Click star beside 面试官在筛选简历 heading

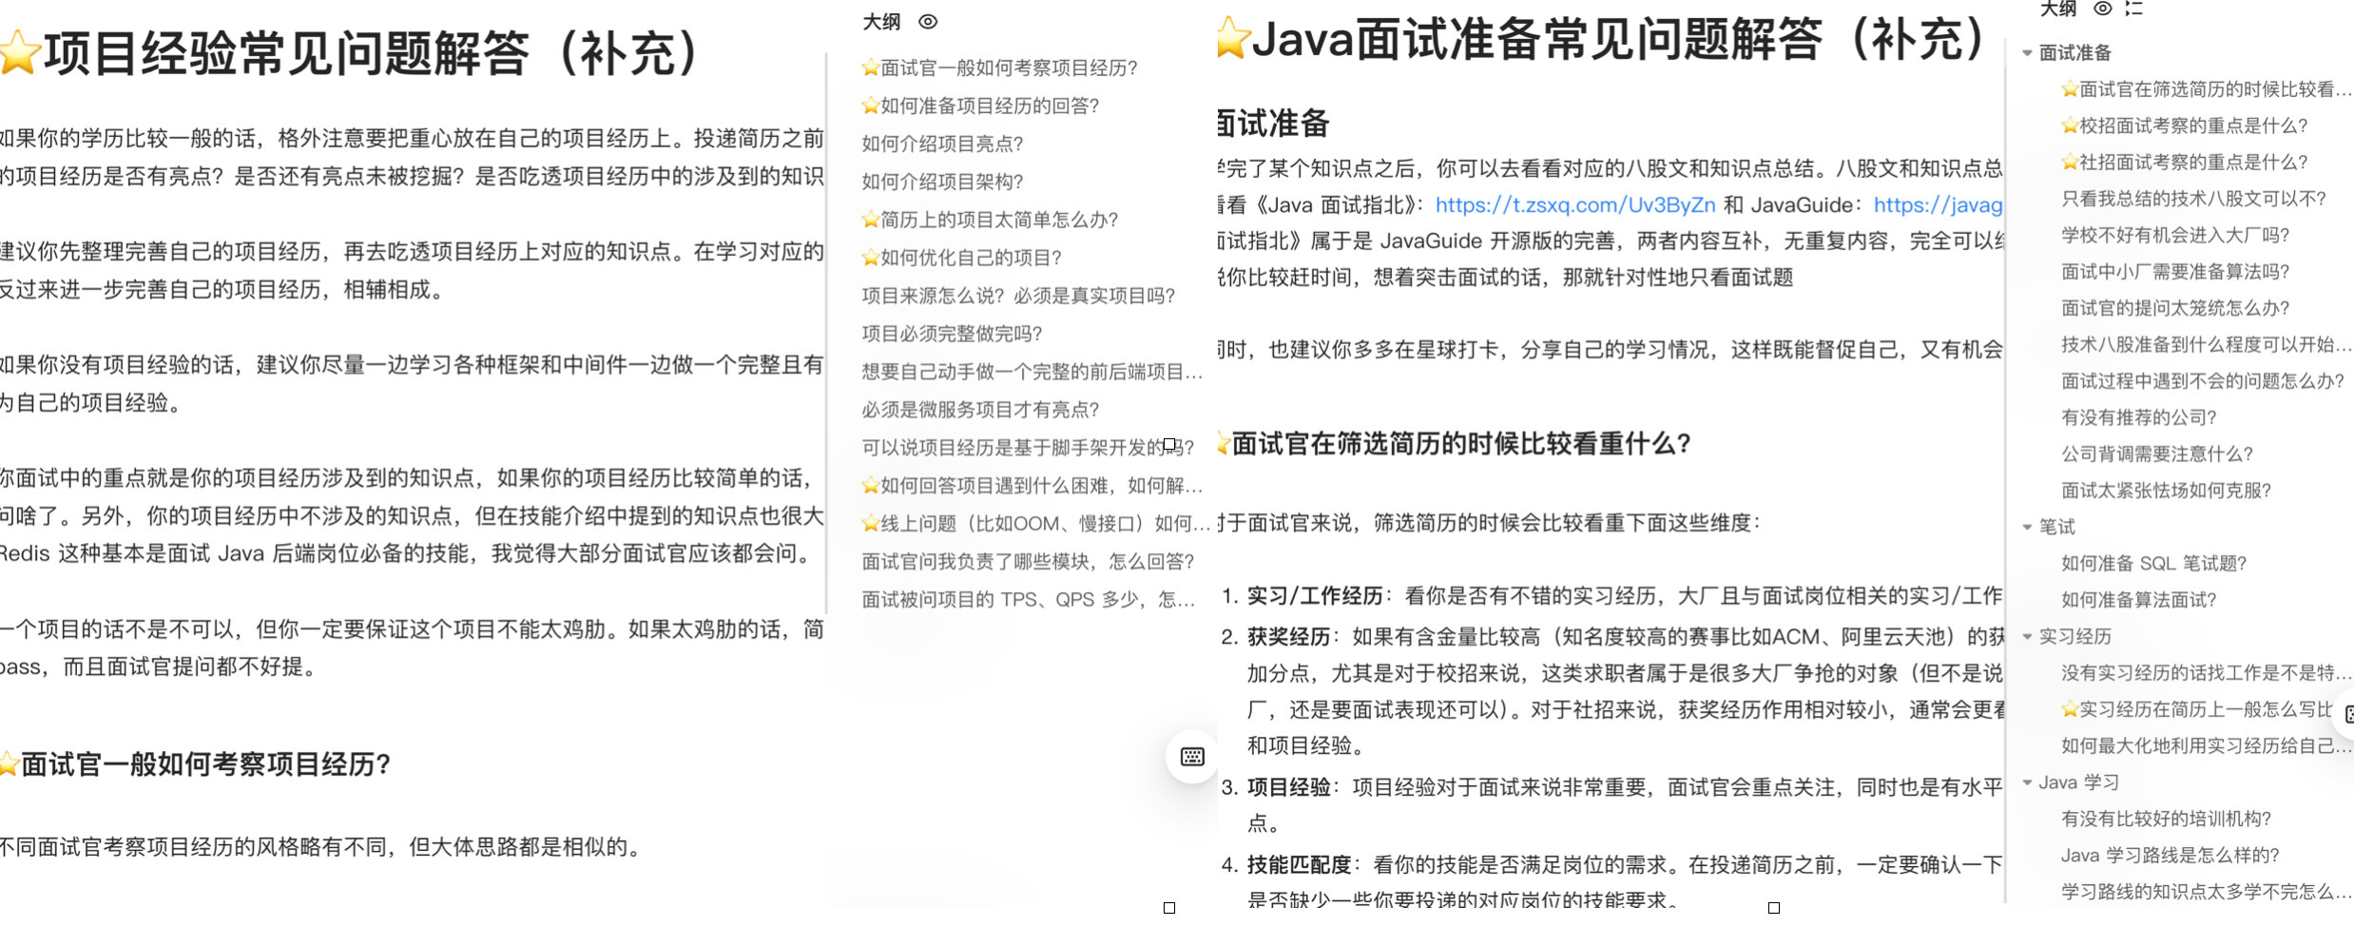coord(1223,444)
